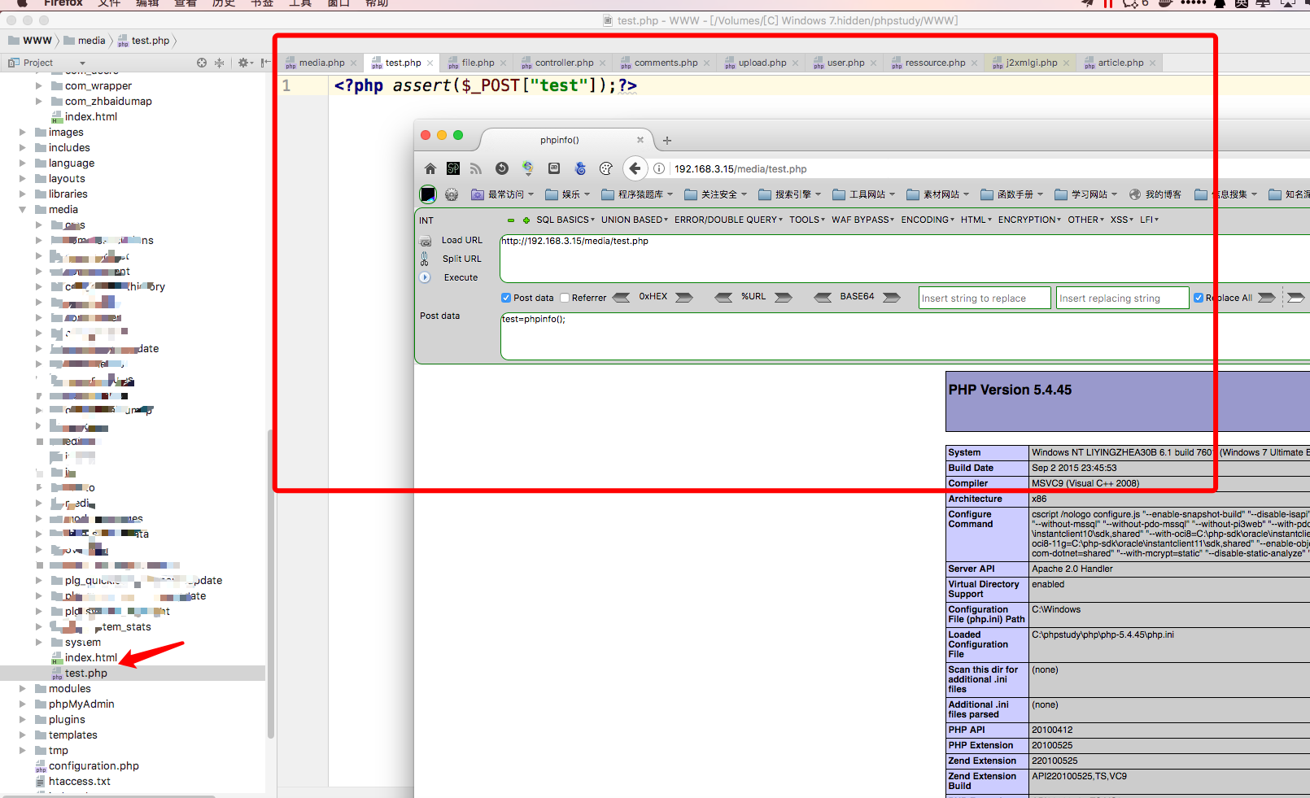Click the BASE64 decode left arrow
Viewport: 1310px width, 798px height.
pyautogui.click(x=823, y=297)
